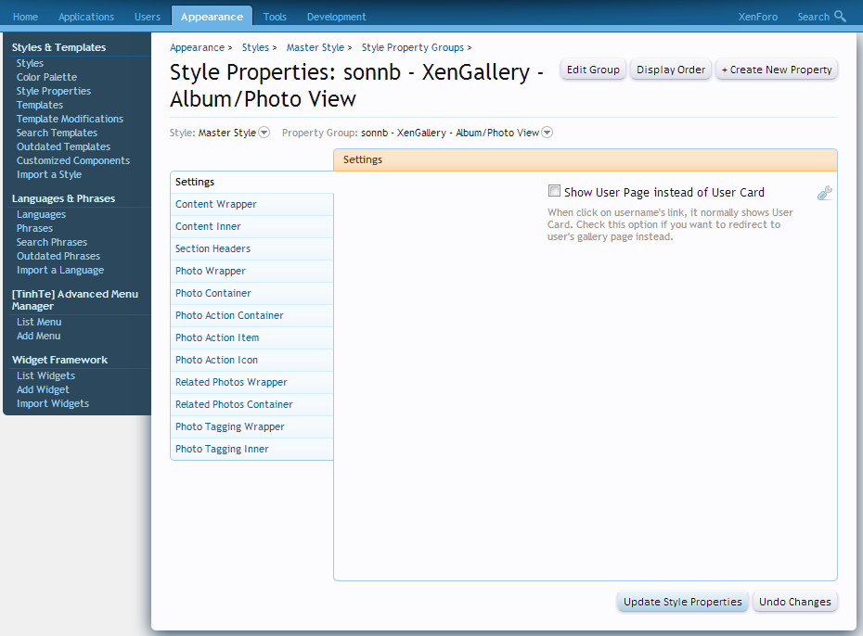
Task: Click Add Widget under Widget Framework
Action: pos(43,388)
